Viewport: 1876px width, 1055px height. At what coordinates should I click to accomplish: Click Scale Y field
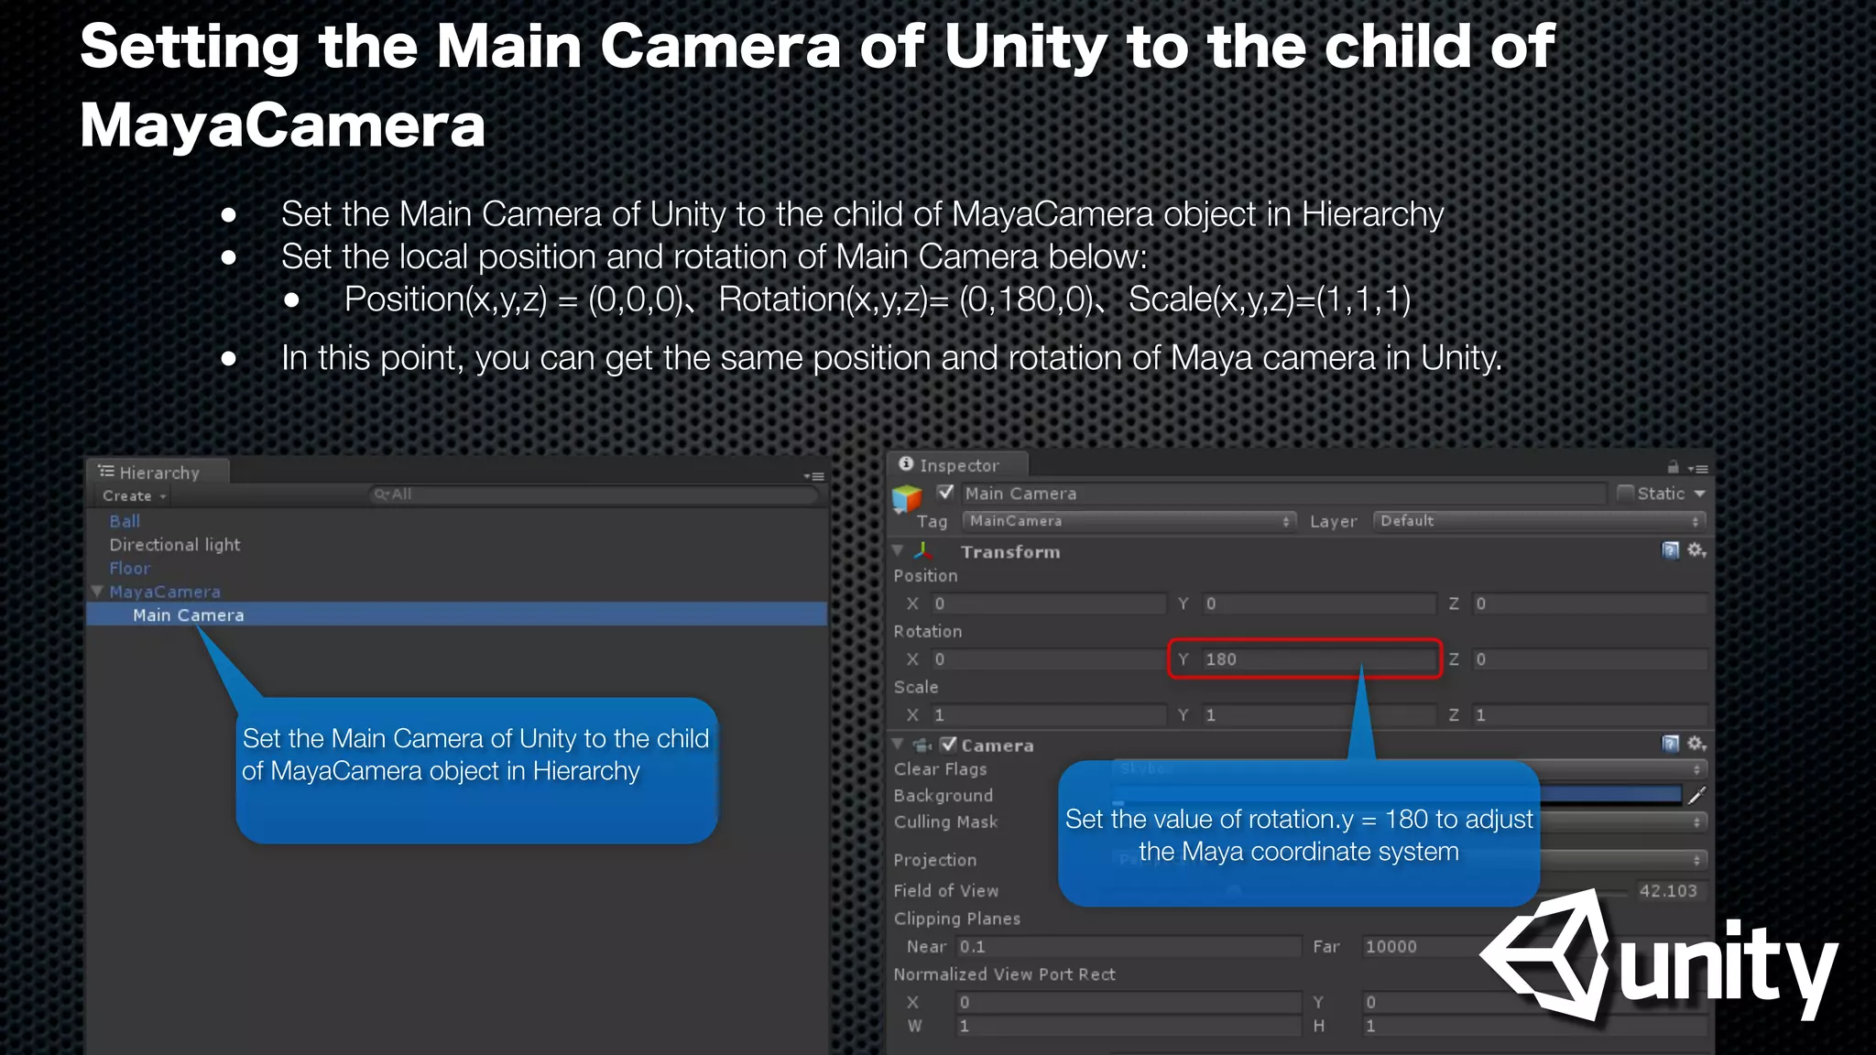pos(1319,715)
